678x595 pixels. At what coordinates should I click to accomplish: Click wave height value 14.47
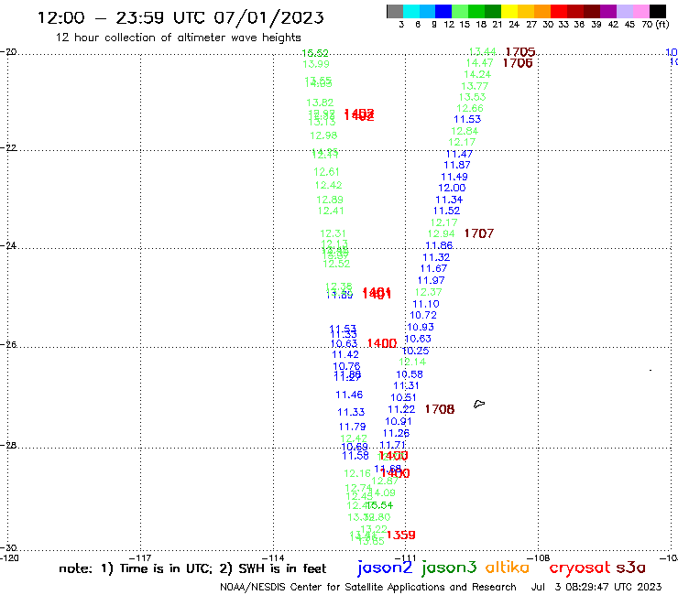pos(479,63)
